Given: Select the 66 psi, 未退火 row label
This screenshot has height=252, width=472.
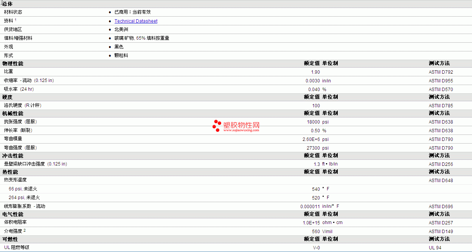Looking at the screenshot, I should click(x=23, y=189).
